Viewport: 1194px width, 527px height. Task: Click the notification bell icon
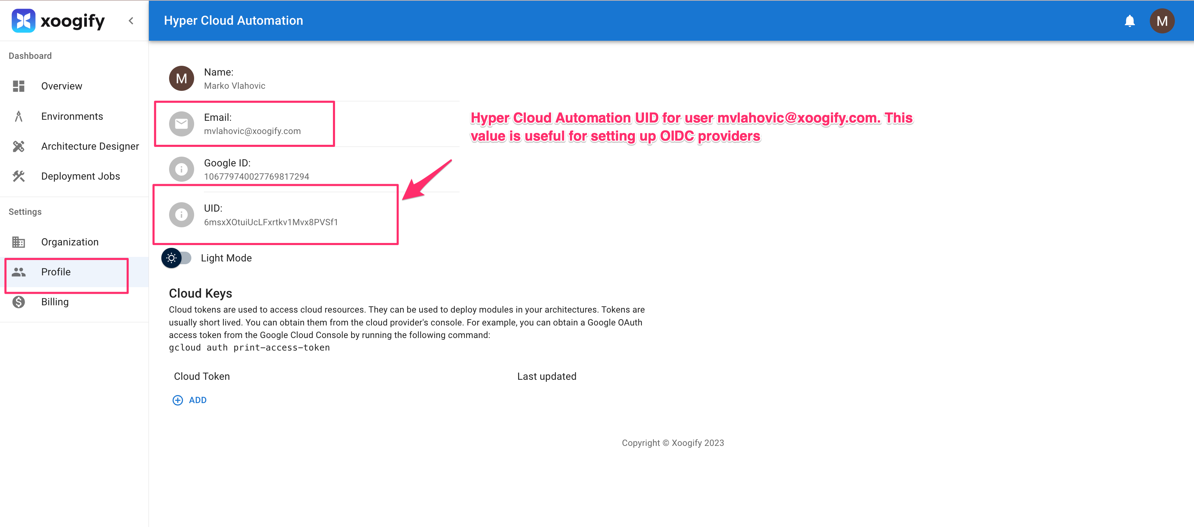(1130, 21)
